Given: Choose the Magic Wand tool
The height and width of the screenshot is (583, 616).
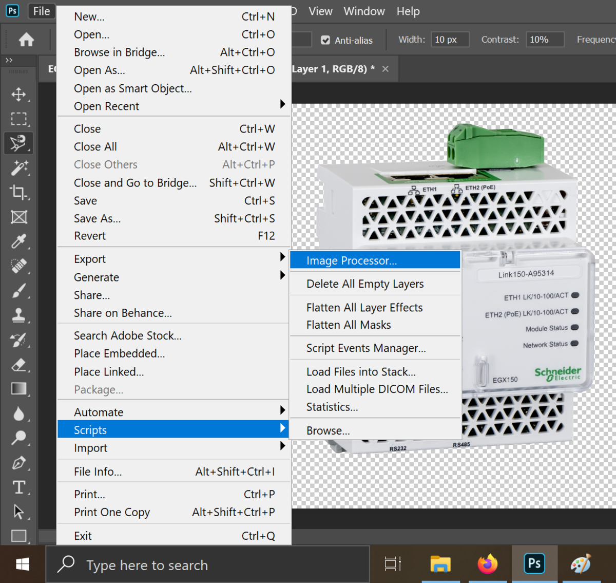Looking at the screenshot, I should pos(19,168).
